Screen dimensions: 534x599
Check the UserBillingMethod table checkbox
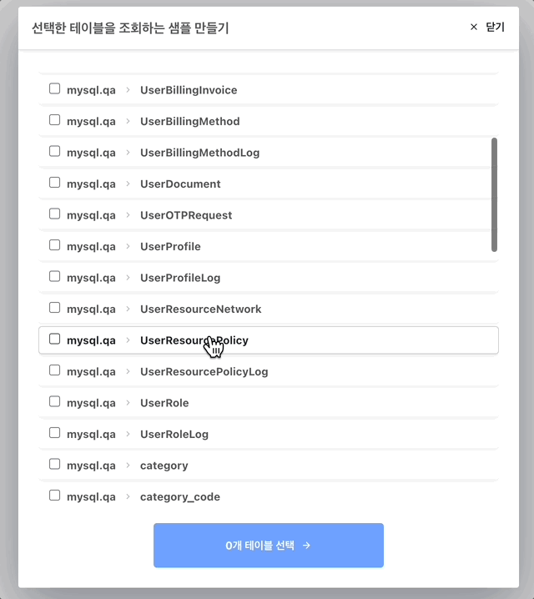54,120
